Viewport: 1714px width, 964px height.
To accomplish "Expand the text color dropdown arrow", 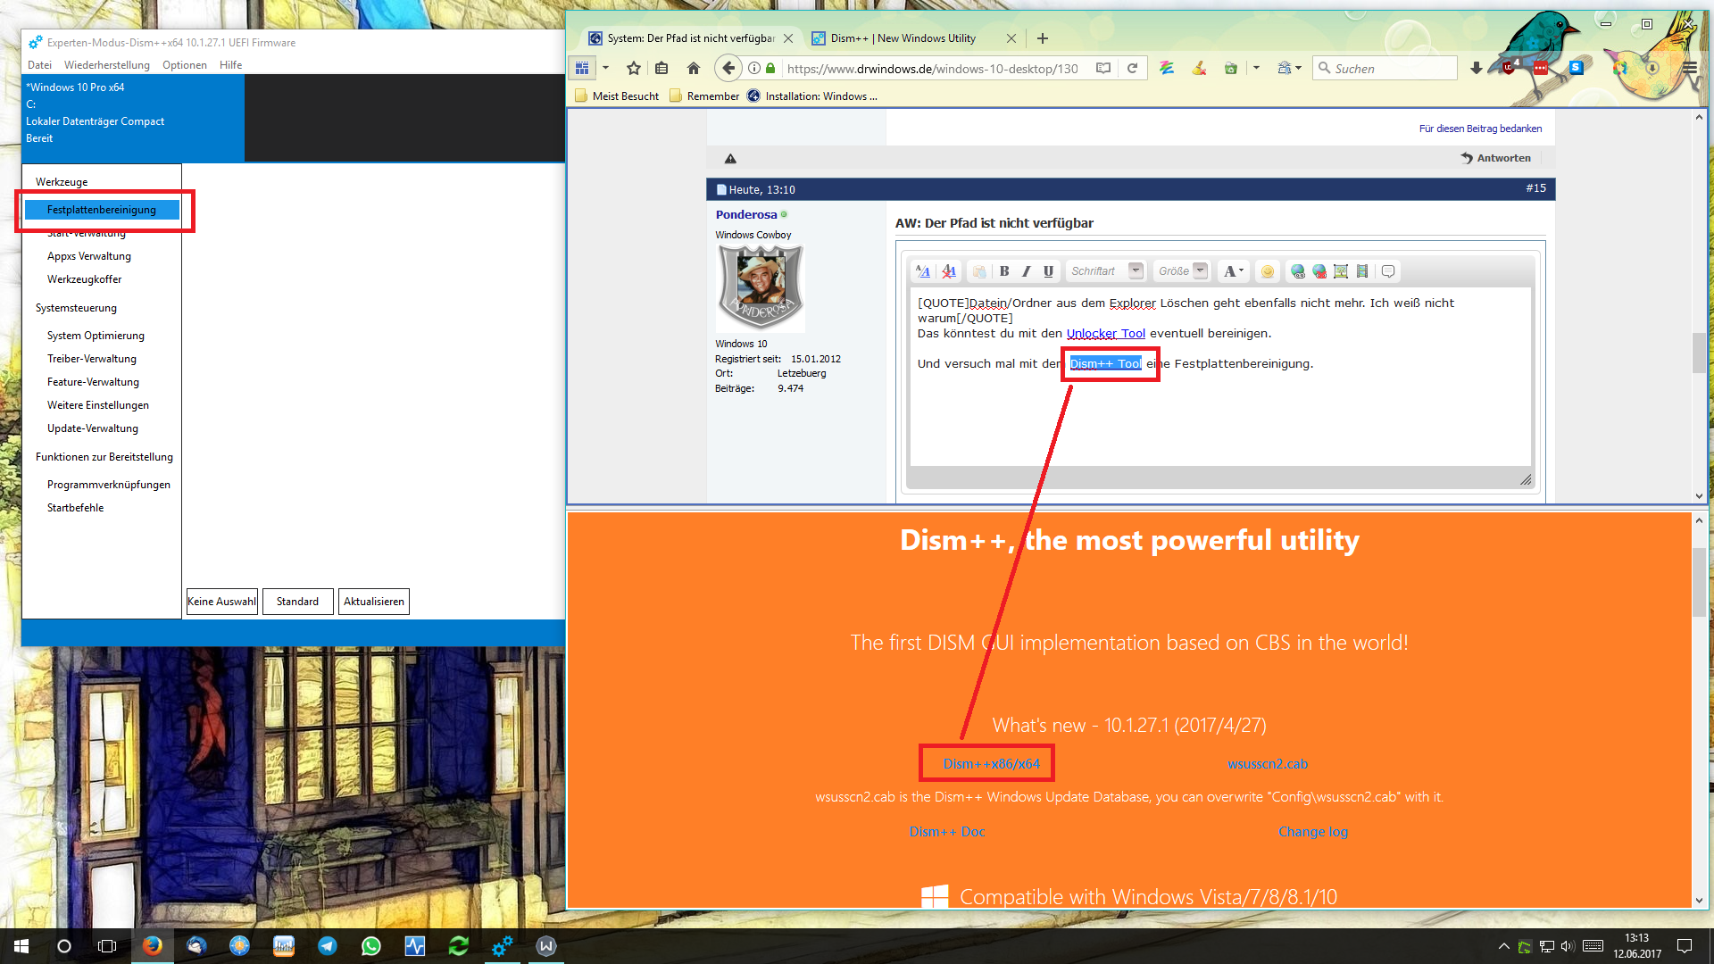I will point(1241,271).
